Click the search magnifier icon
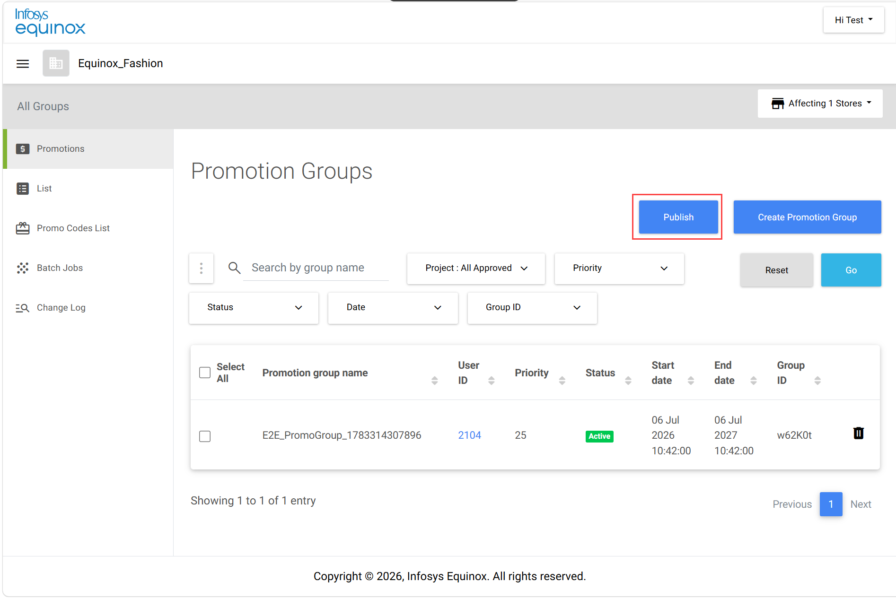This screenshot has height=599, width=896. coord(234,268)
